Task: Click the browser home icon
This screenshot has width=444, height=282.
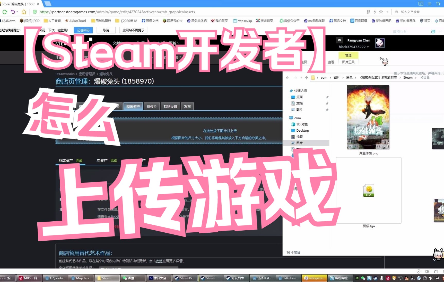Action: 23,12
